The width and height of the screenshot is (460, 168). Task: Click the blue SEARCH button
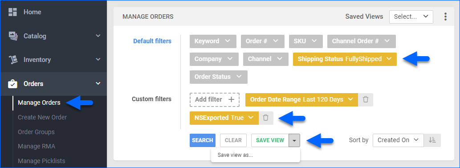[203, 140]
